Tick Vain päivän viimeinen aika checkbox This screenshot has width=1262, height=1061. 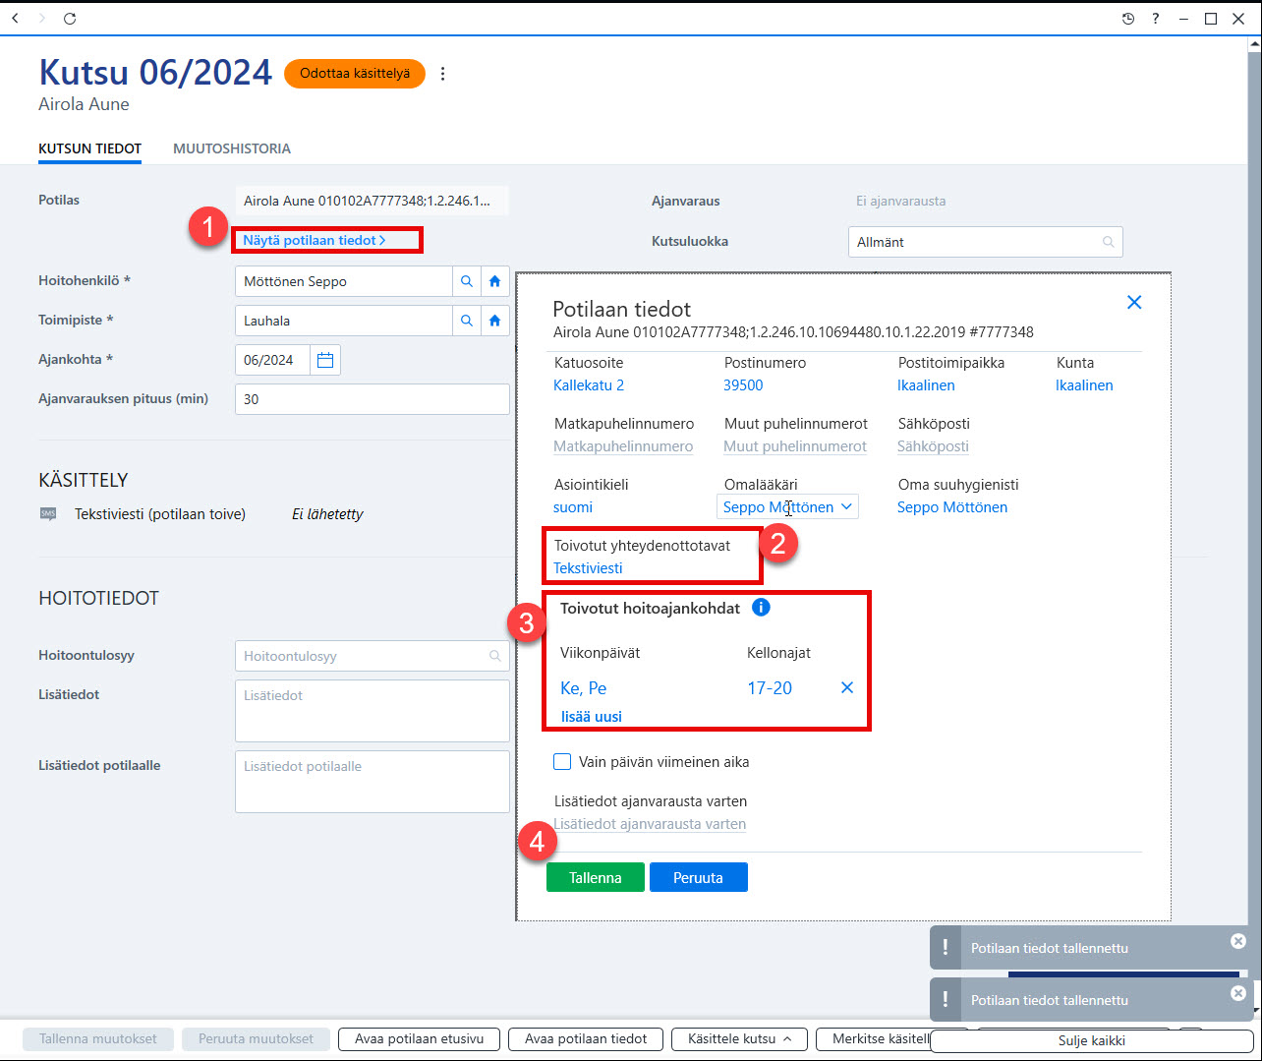pyautogui.click(x=562, y=761)
